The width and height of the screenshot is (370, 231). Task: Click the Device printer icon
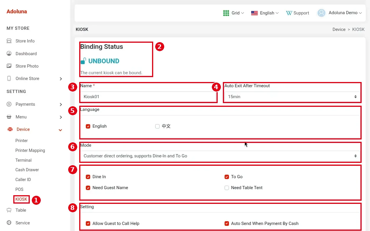(x=10, y=129)
